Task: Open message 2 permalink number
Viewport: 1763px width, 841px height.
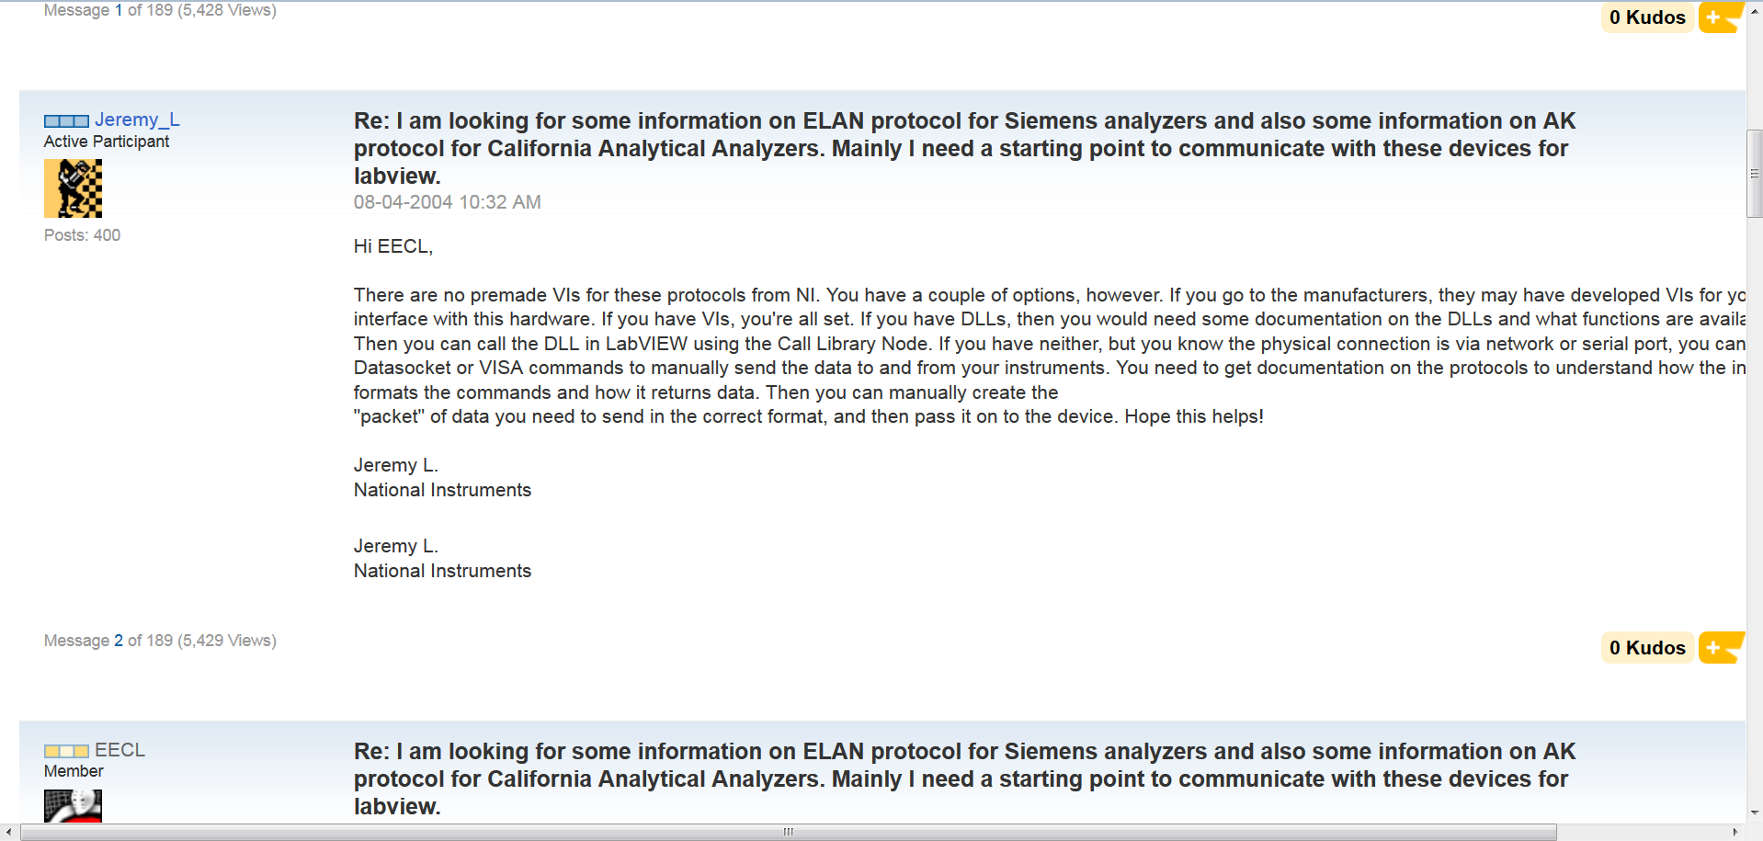Action: pos(119,641)
